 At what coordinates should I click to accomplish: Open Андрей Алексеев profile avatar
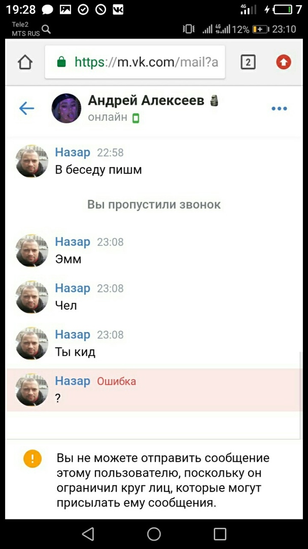pyautogui.click(x=66, y=108)
